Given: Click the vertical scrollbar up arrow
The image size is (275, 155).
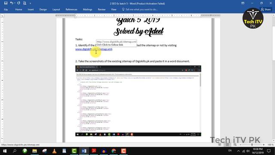Looking at the screenshot, I should coord(273,15).
